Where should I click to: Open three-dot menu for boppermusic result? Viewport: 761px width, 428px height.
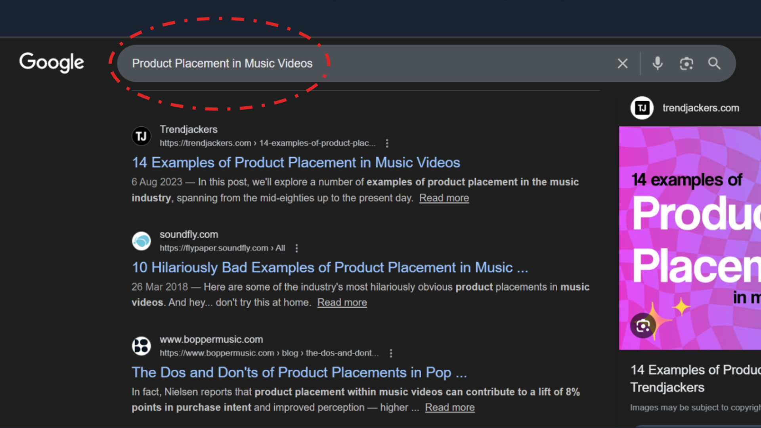pyautogui.click(x=391, y=353)
